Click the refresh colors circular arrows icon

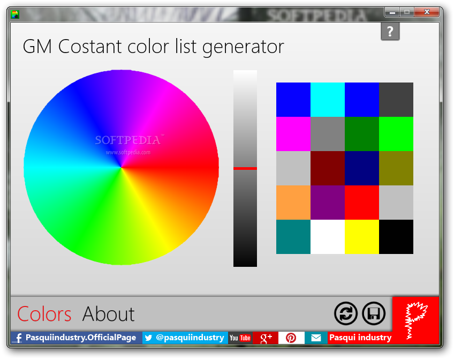click(x=346, y=313)
